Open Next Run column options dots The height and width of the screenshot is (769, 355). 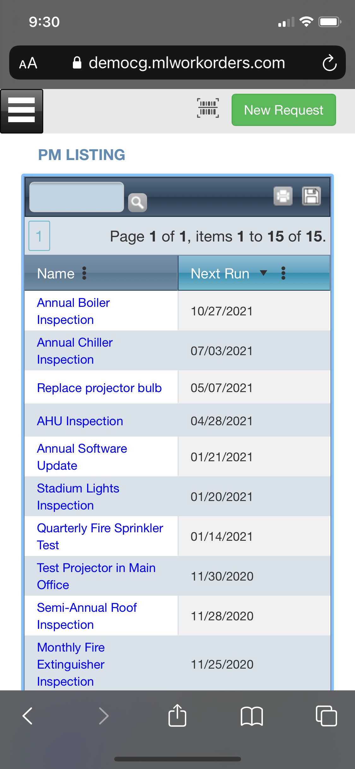(283, 273)
